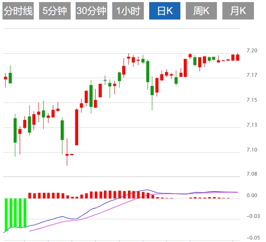Image resolution: width=266 pixels, height=242 pixels.
Task: Click the 7.15 price axis label
Action: tap(252, 100)
